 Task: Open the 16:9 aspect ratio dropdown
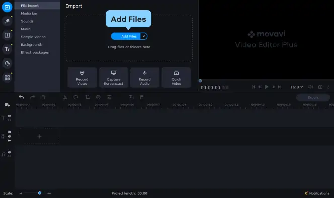tap(296, 87)
